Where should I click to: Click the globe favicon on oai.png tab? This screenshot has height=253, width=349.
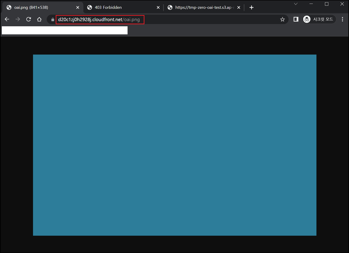9,8
